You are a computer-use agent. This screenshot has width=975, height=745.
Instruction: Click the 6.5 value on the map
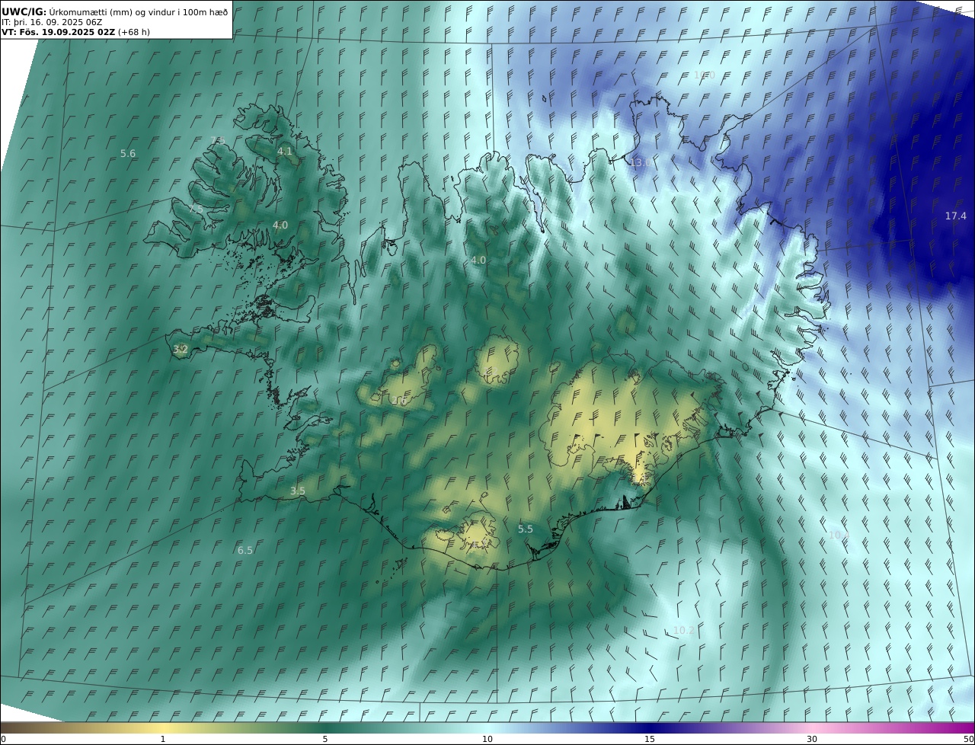pyautogui.click(x=245, y=550)
